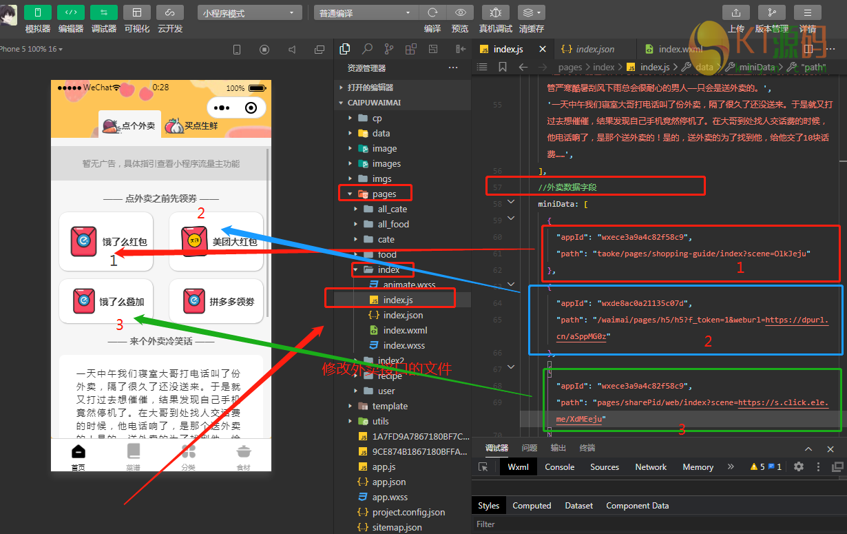Switch to the Console tab in the debugger

pos(559,466)
